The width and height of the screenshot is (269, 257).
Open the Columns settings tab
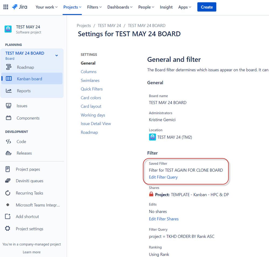(x=89, y=72)
